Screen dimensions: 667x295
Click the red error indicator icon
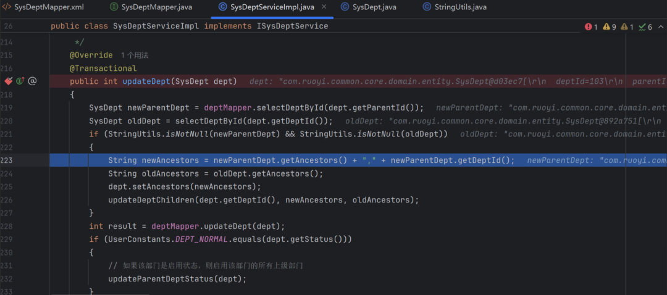click(589, 27)
